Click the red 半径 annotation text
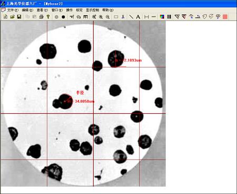This screenshot has height=194, width=237. (80, 92)
